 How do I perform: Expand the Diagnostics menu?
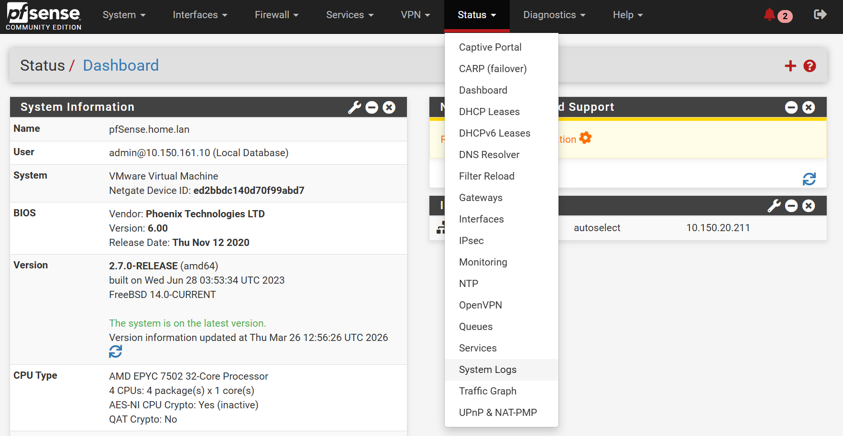point(554,15)
